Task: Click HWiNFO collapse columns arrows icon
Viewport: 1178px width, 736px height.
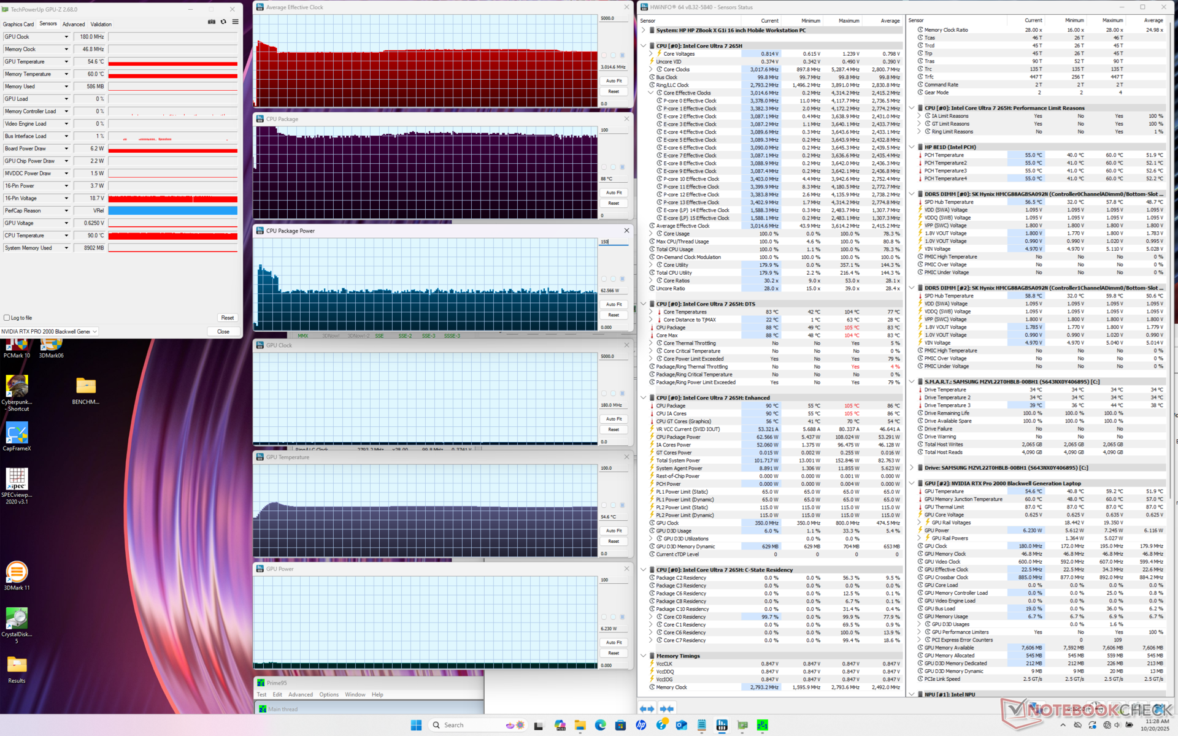Action: [666, 708]
